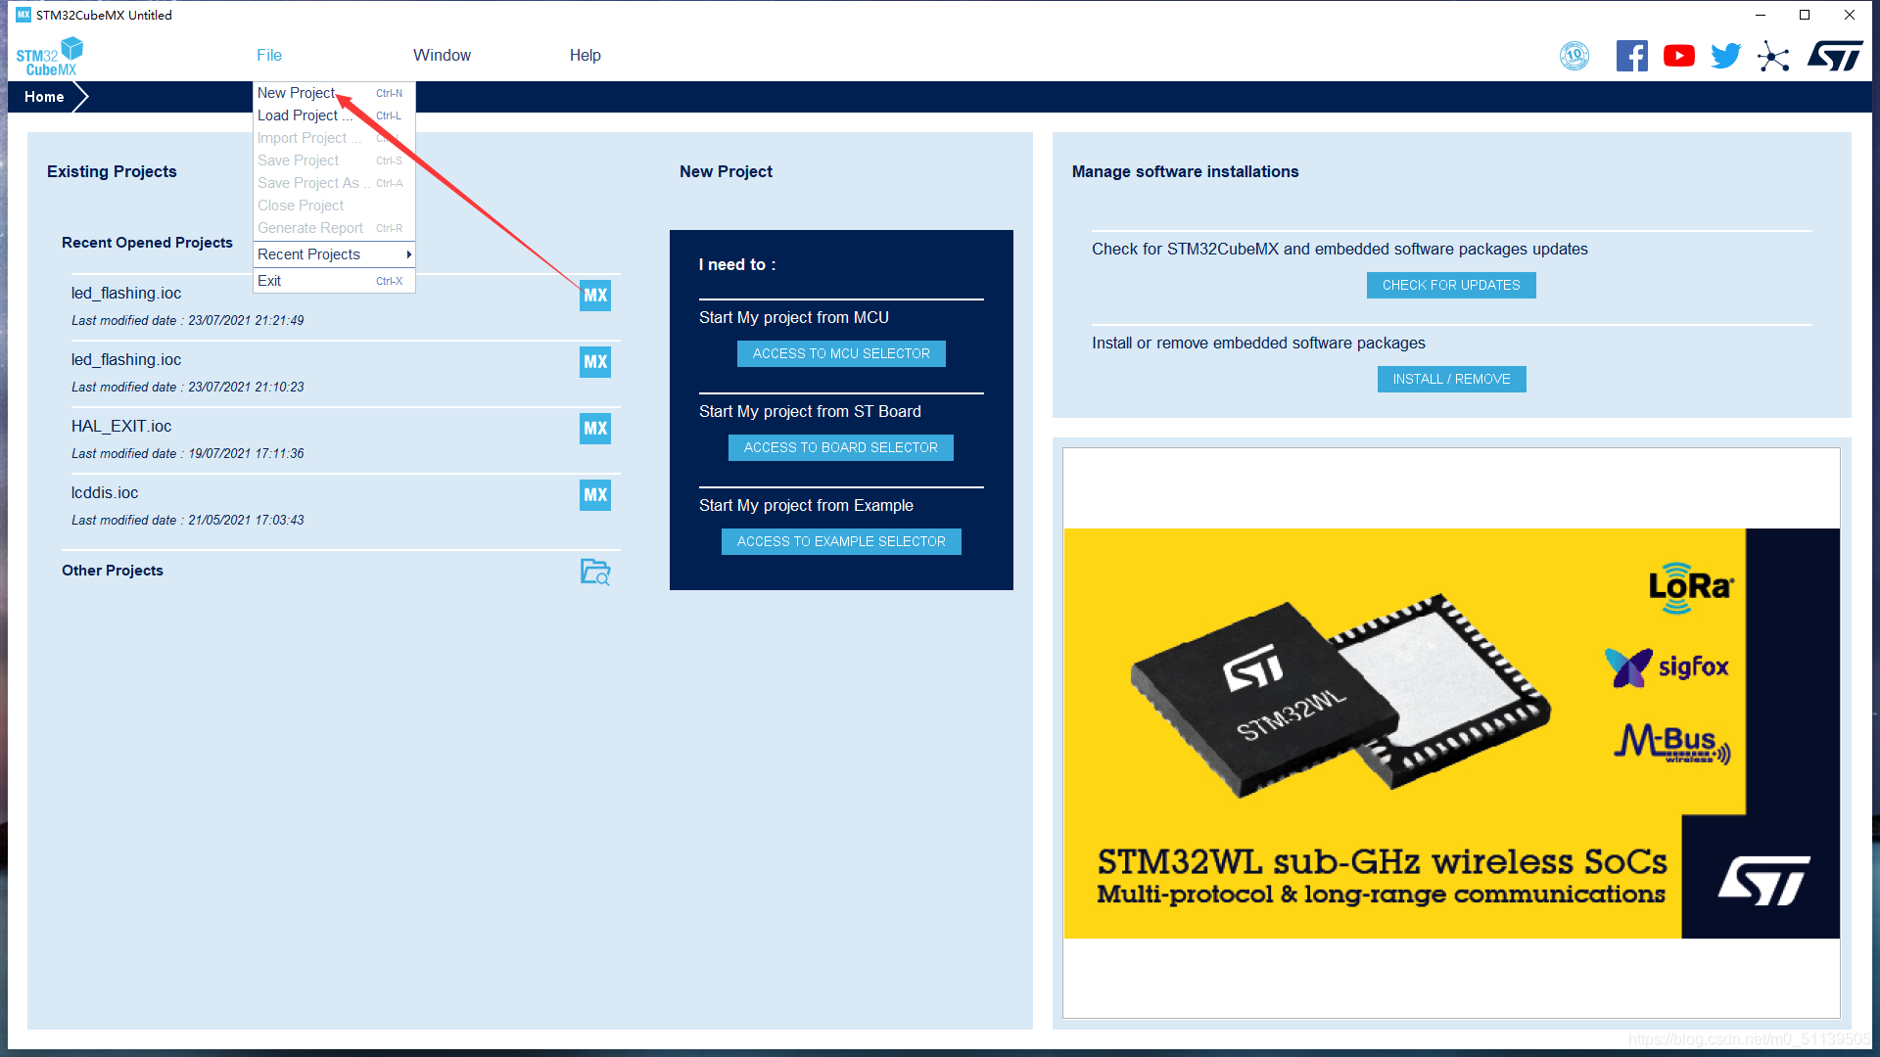This screenshot has width=1880, height=1057.
Task: Click Save Project menu entry
Action: (334, 161)
